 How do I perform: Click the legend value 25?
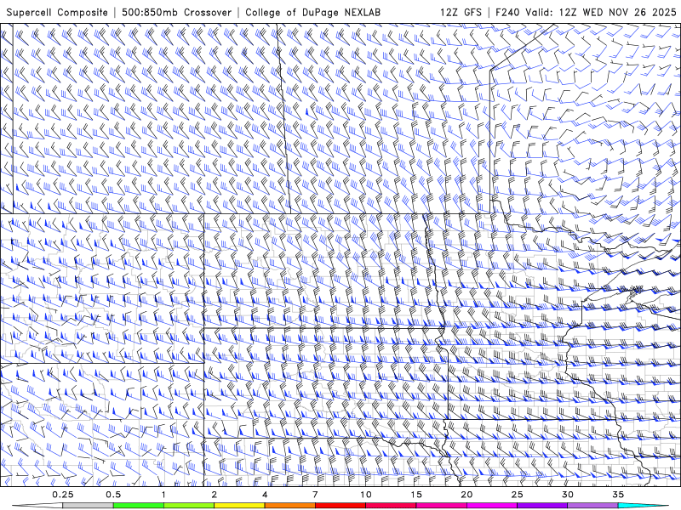pos(517,495)
